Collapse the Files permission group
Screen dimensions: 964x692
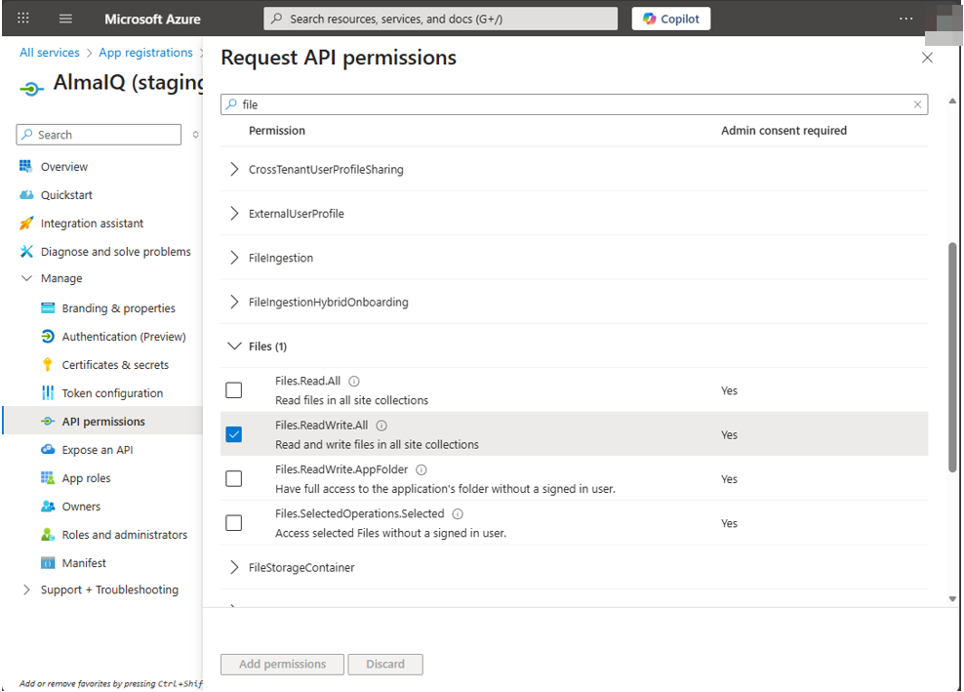click(234, 346)
